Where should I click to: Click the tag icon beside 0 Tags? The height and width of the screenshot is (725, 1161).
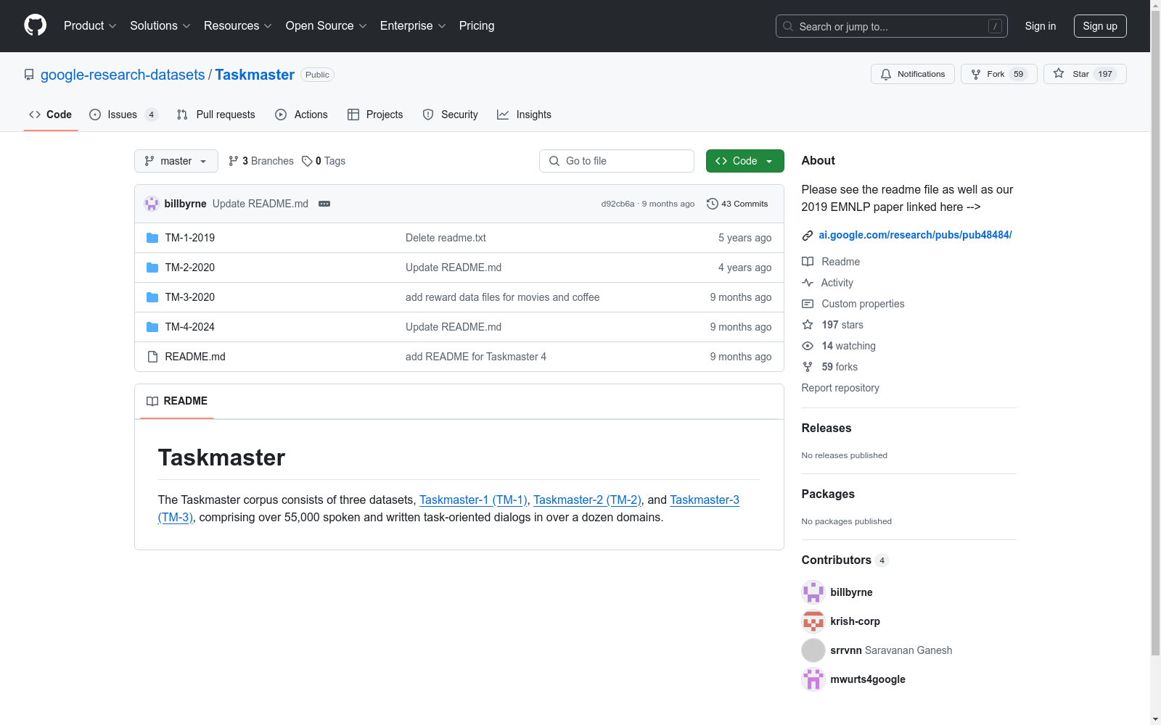coord(307,161)
